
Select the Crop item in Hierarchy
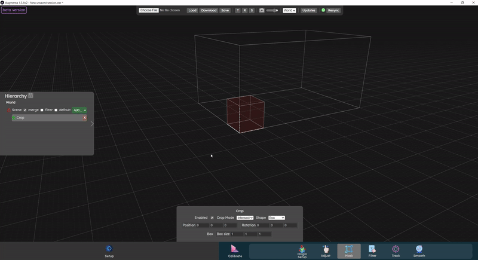[47, 118]
